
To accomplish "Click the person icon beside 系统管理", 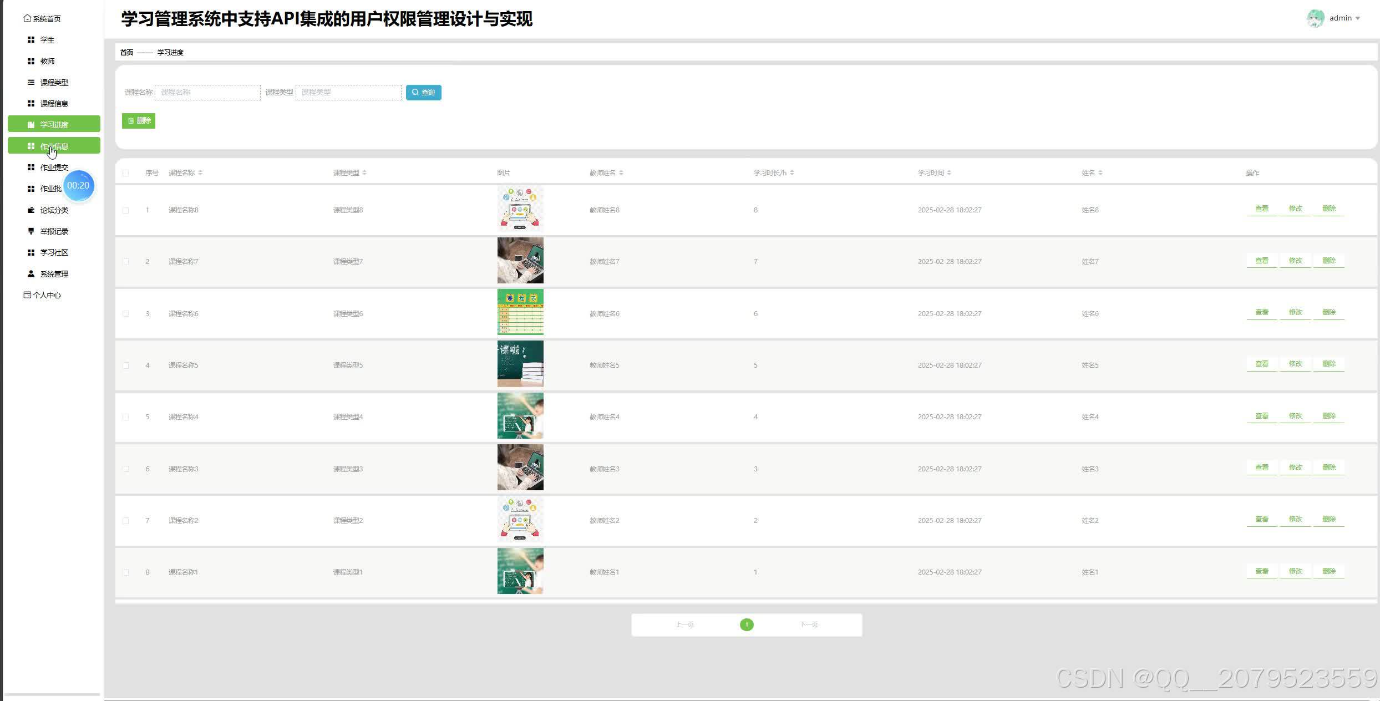I will pyautogui.click(x=31, y=274).
